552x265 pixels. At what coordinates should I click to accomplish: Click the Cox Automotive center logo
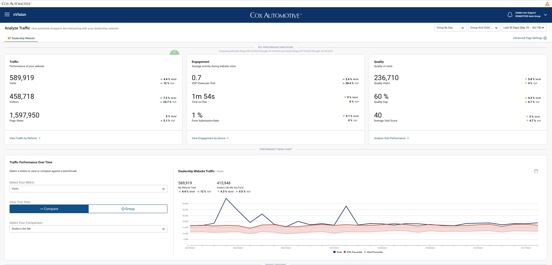coord(275,15)
